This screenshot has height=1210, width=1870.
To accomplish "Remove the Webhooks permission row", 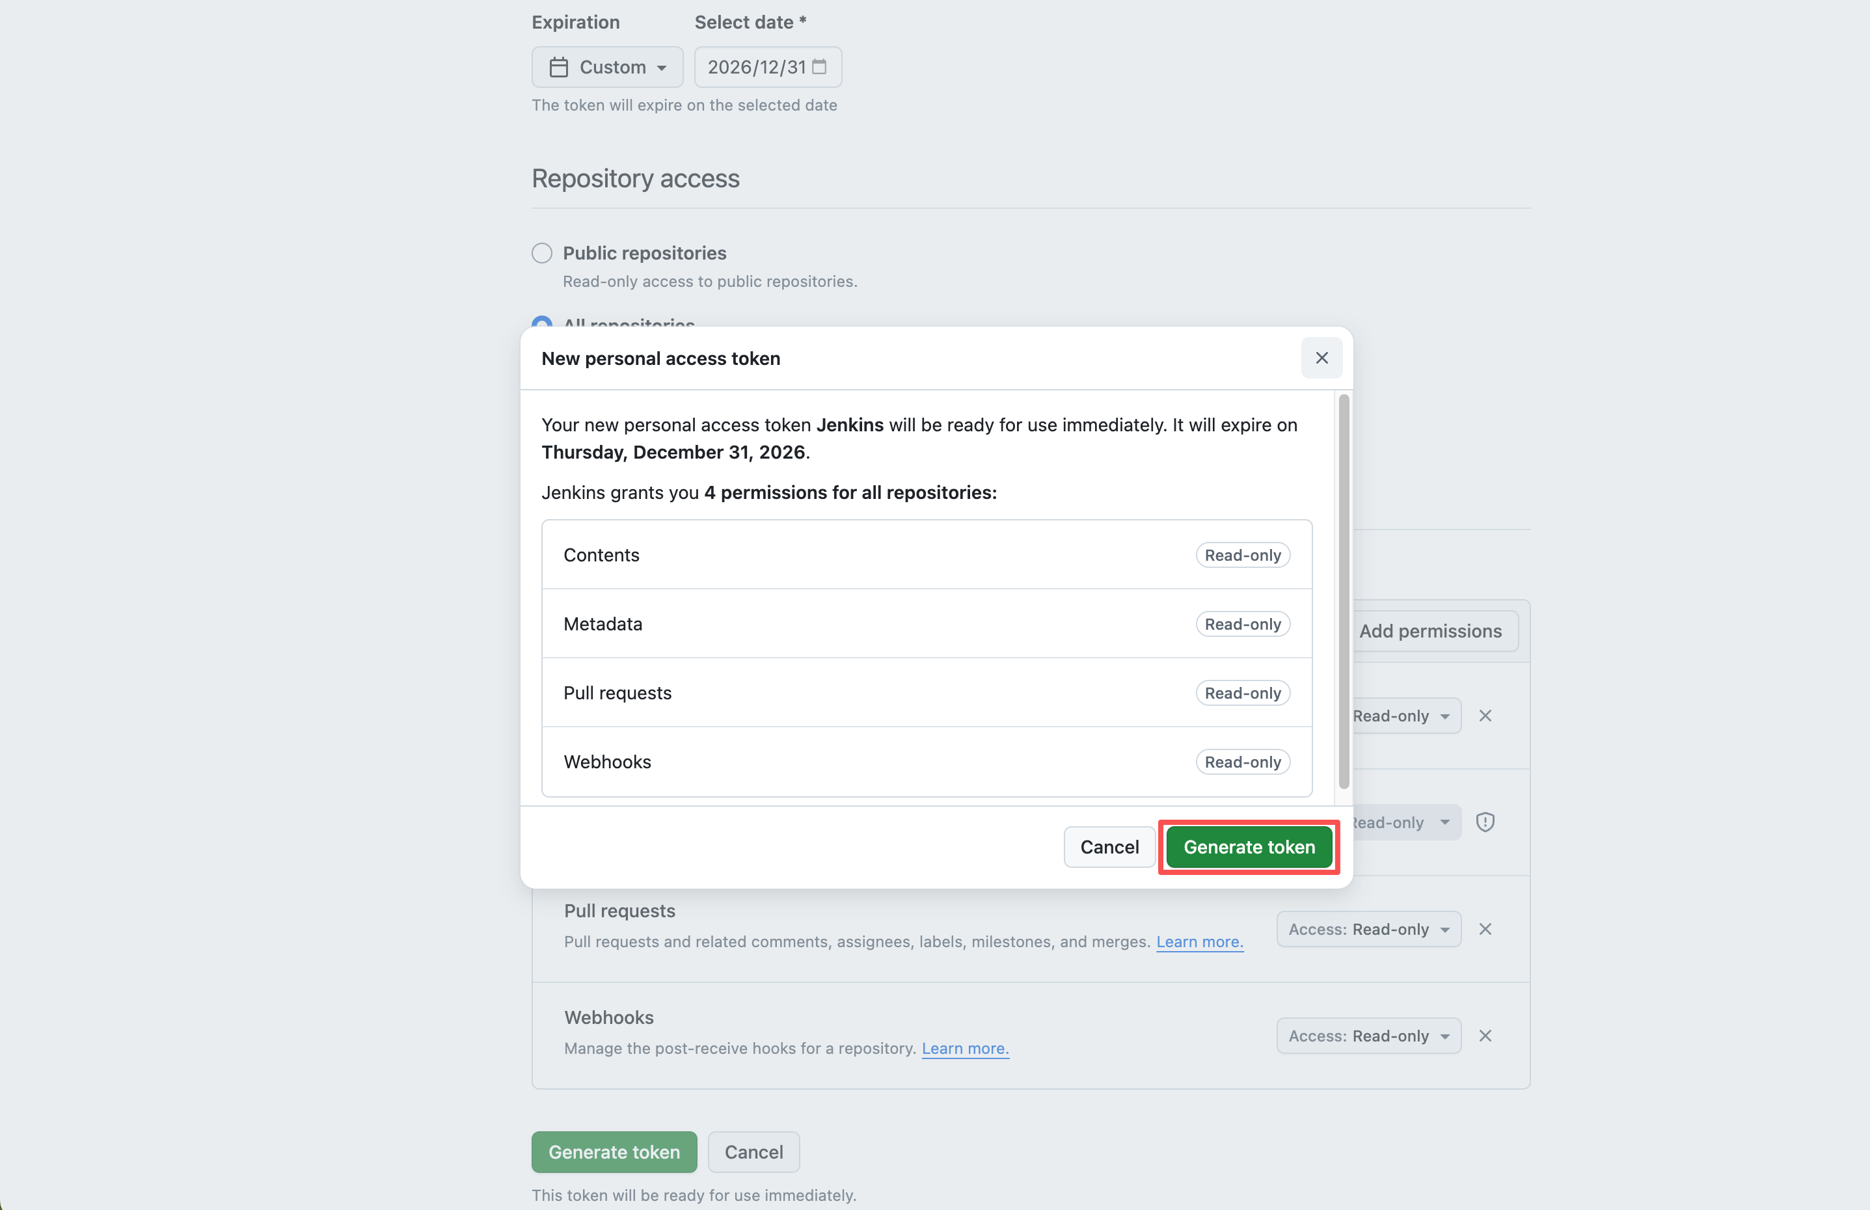I will tap(1485, 1036).
